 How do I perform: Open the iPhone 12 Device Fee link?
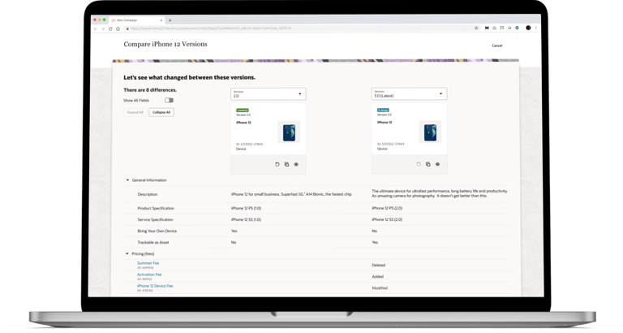pyautogui.click(x=155, y=286)
